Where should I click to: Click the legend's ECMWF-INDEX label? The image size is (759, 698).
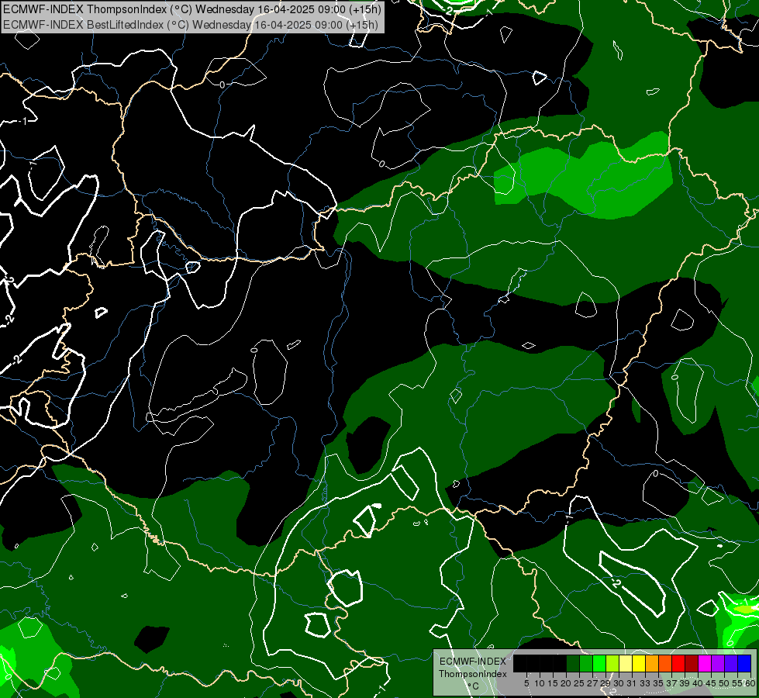coord(473,662)
